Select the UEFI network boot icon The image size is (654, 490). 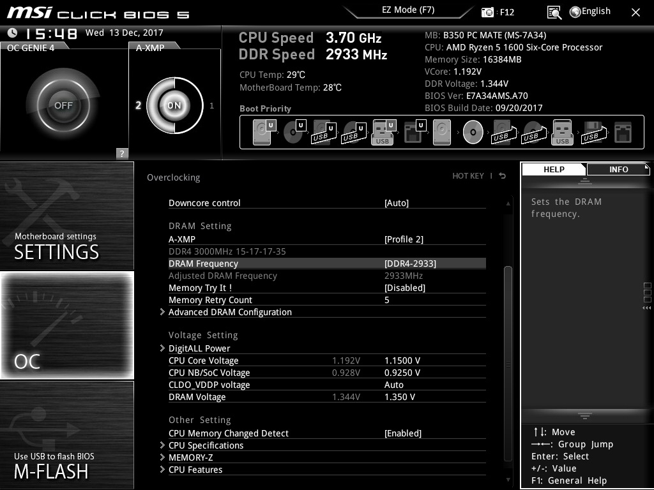click(x=414, y=132)
